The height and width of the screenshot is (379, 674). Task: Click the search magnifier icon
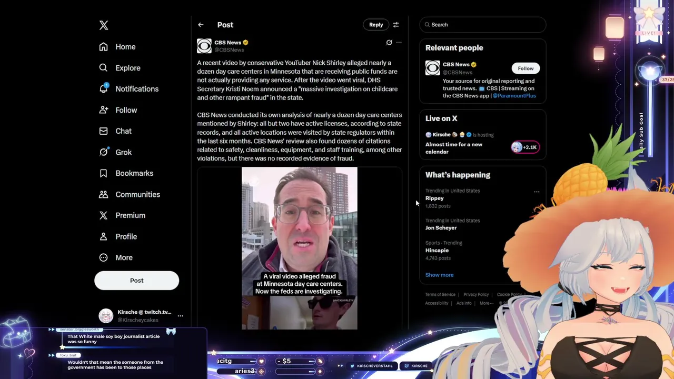427,25
